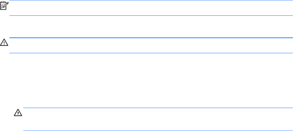Click the indented lower caution triangle icon

[x=17, y=112]
